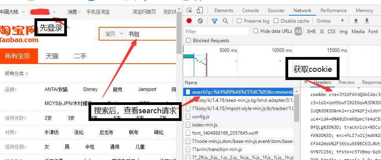
Task: Click the export HAR download arrow icon
Action: pyautogui.click(x=367, y=21)
